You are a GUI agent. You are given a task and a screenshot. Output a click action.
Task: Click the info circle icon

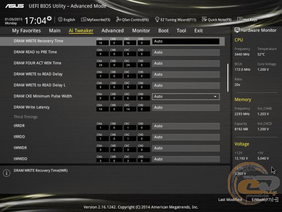pos(7,173)
